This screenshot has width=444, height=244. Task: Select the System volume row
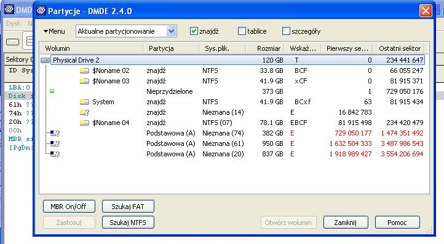(x=103, y=102)
